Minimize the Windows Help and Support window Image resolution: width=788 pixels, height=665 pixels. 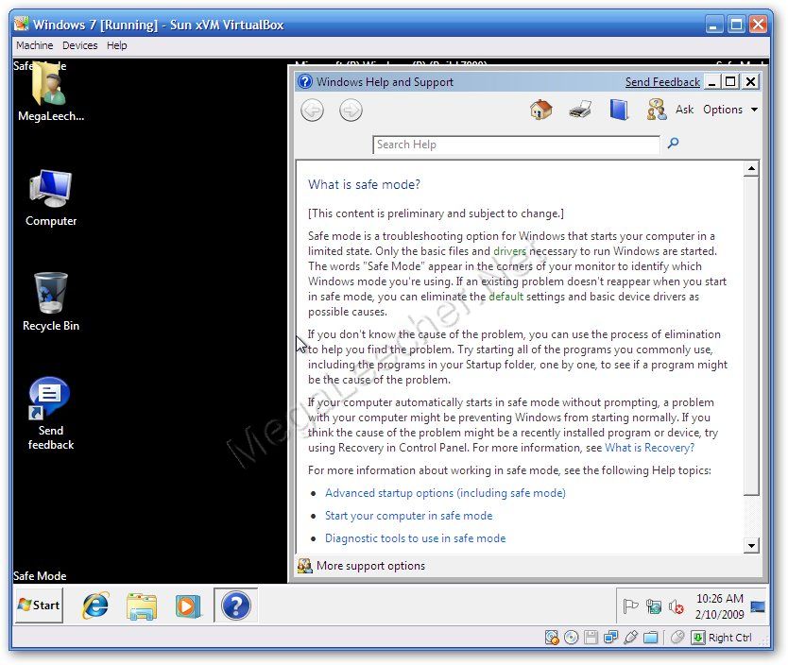coord(711,81)
